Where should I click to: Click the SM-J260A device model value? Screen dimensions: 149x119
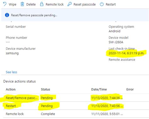[x=116, y=42]
